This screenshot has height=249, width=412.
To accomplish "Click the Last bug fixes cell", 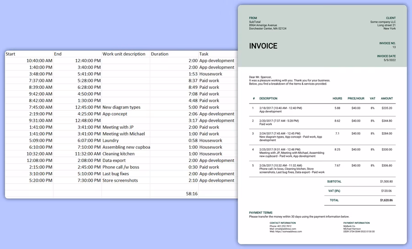I will pos(126,173).
